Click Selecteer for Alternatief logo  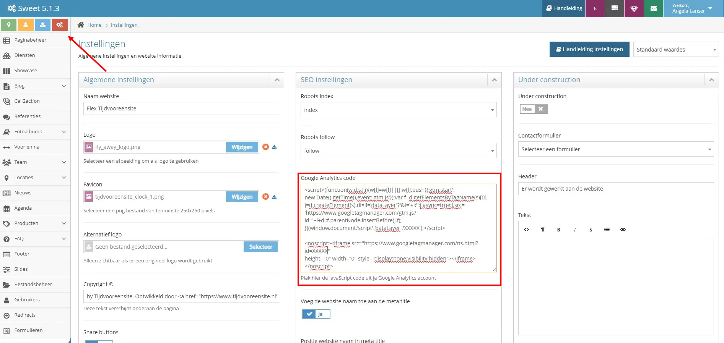[x=261, y=247]
